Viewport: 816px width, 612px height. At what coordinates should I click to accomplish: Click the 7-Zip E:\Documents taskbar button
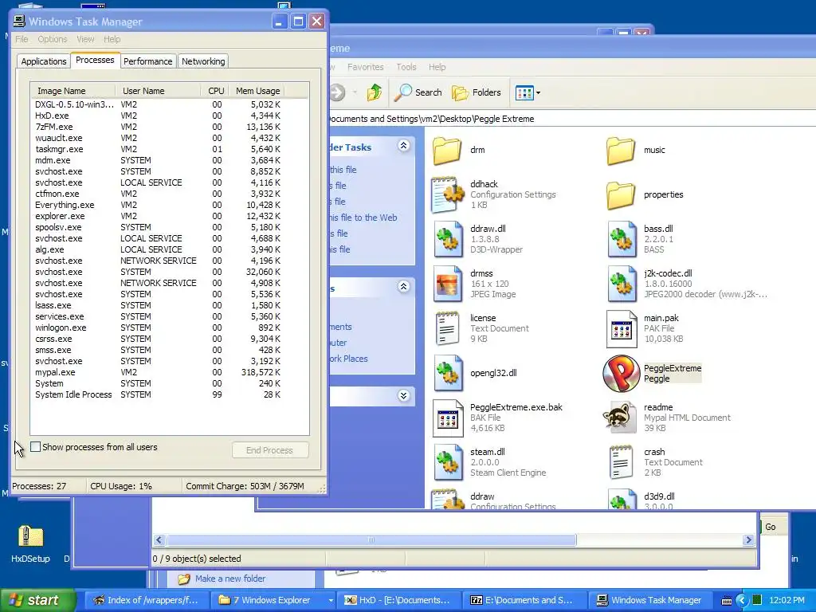(x=526, y=600)
